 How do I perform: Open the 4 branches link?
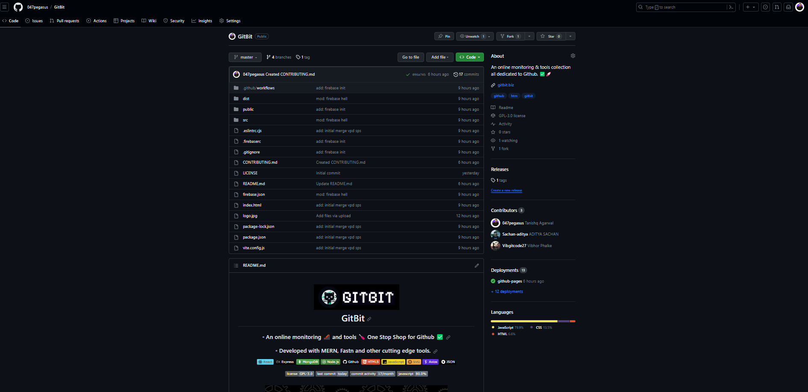tap(279, 57)
